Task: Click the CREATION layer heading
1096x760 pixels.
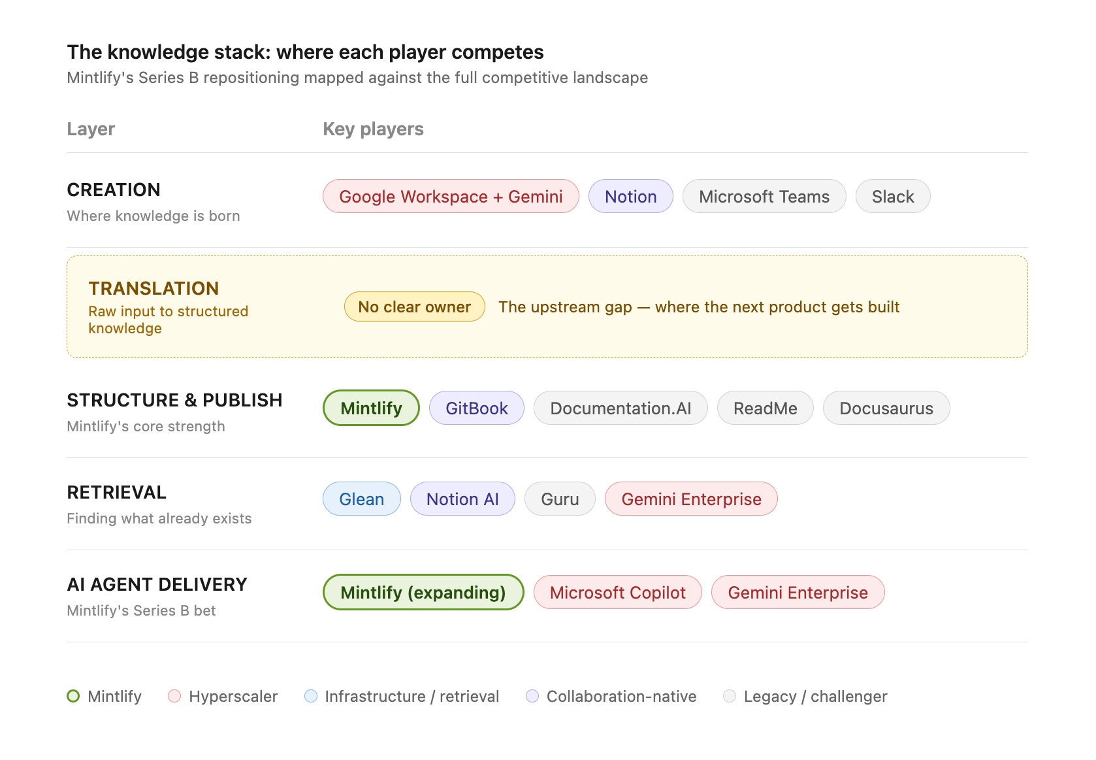Action: tap(114, 190)
